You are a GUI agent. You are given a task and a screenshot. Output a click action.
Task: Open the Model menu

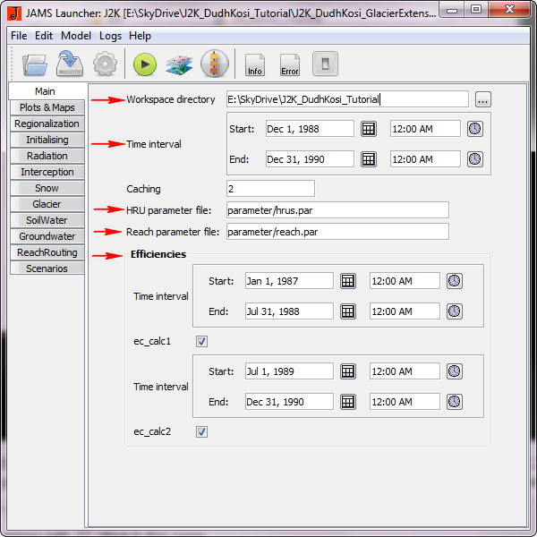76,36
